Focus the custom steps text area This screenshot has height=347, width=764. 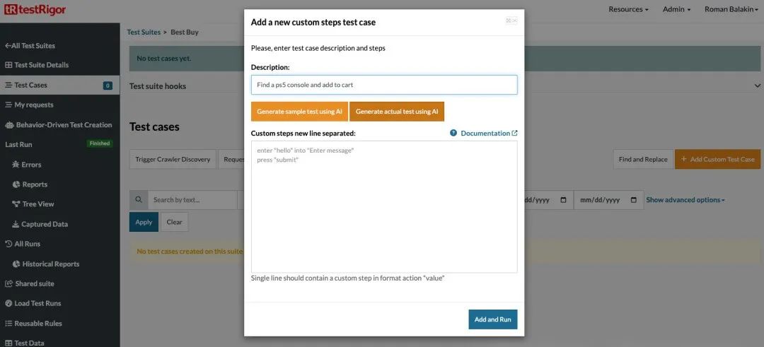click(x=384, y=207)
